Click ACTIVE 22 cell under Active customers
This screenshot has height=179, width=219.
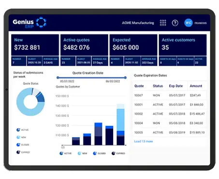[201, 61]
